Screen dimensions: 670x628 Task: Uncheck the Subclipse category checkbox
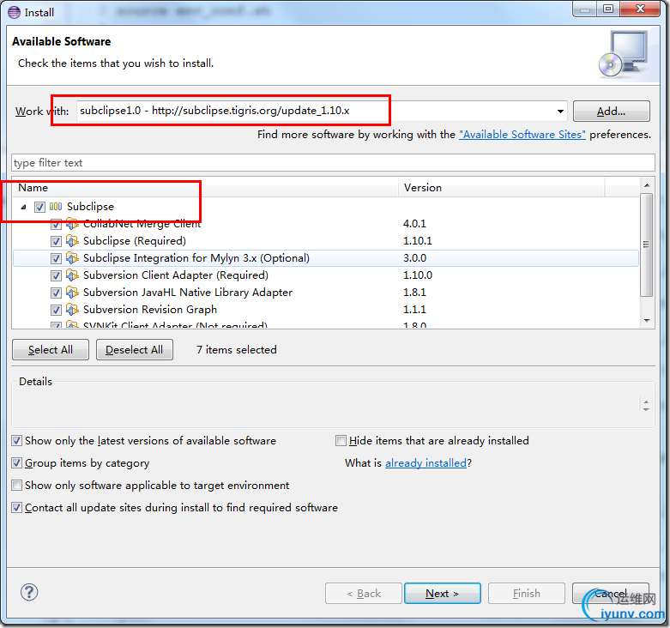pyautogui.click(x=39, y=208)
